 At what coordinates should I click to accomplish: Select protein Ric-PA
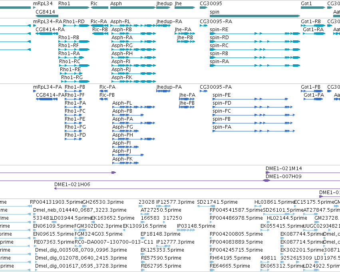107,87
